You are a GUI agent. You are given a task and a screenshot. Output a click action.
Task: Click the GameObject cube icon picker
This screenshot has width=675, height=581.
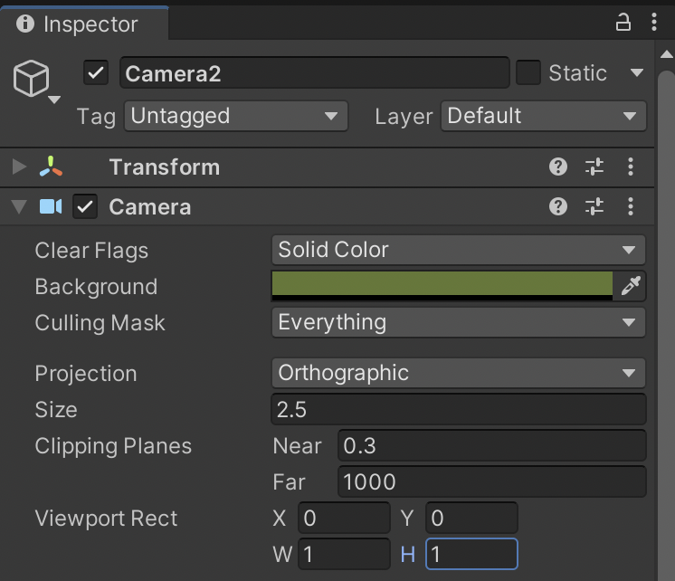(33, 81)
